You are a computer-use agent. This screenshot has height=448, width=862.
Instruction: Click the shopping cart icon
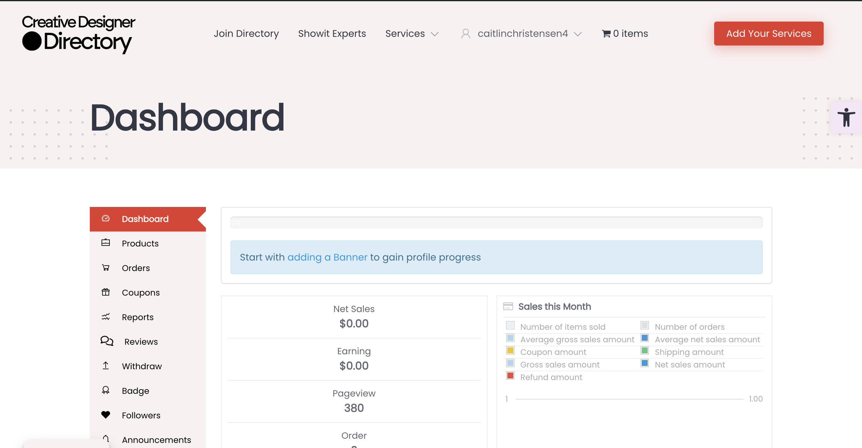tap(606, 34)
